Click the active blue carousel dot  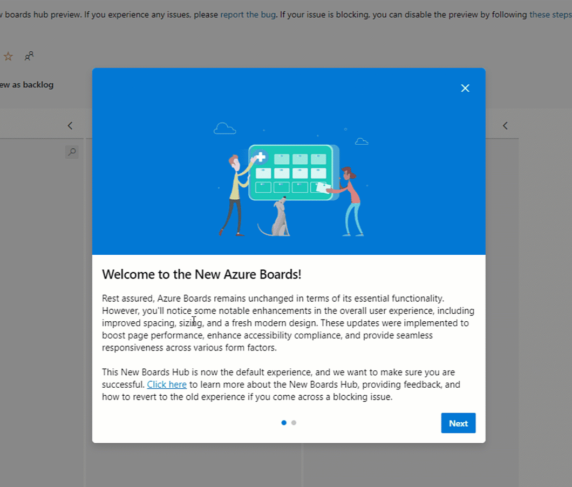click(284, 423)
